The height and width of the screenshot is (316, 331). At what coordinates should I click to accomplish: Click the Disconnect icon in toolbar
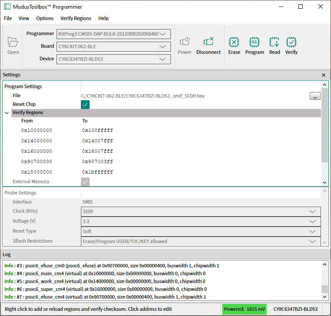pos(208,42)
